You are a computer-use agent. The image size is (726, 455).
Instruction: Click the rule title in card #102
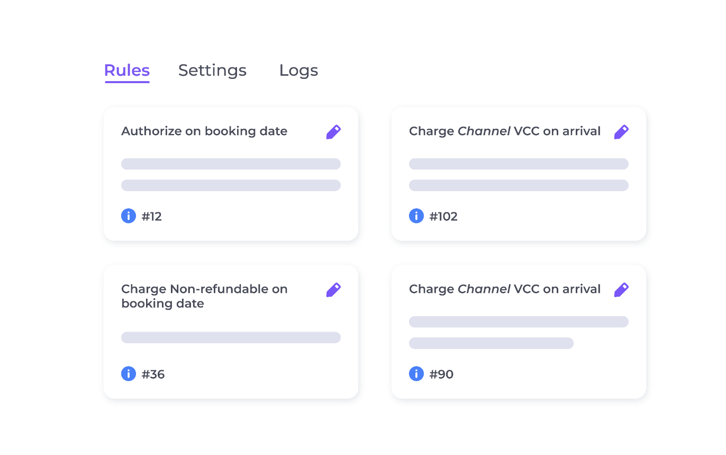[505, 131]
